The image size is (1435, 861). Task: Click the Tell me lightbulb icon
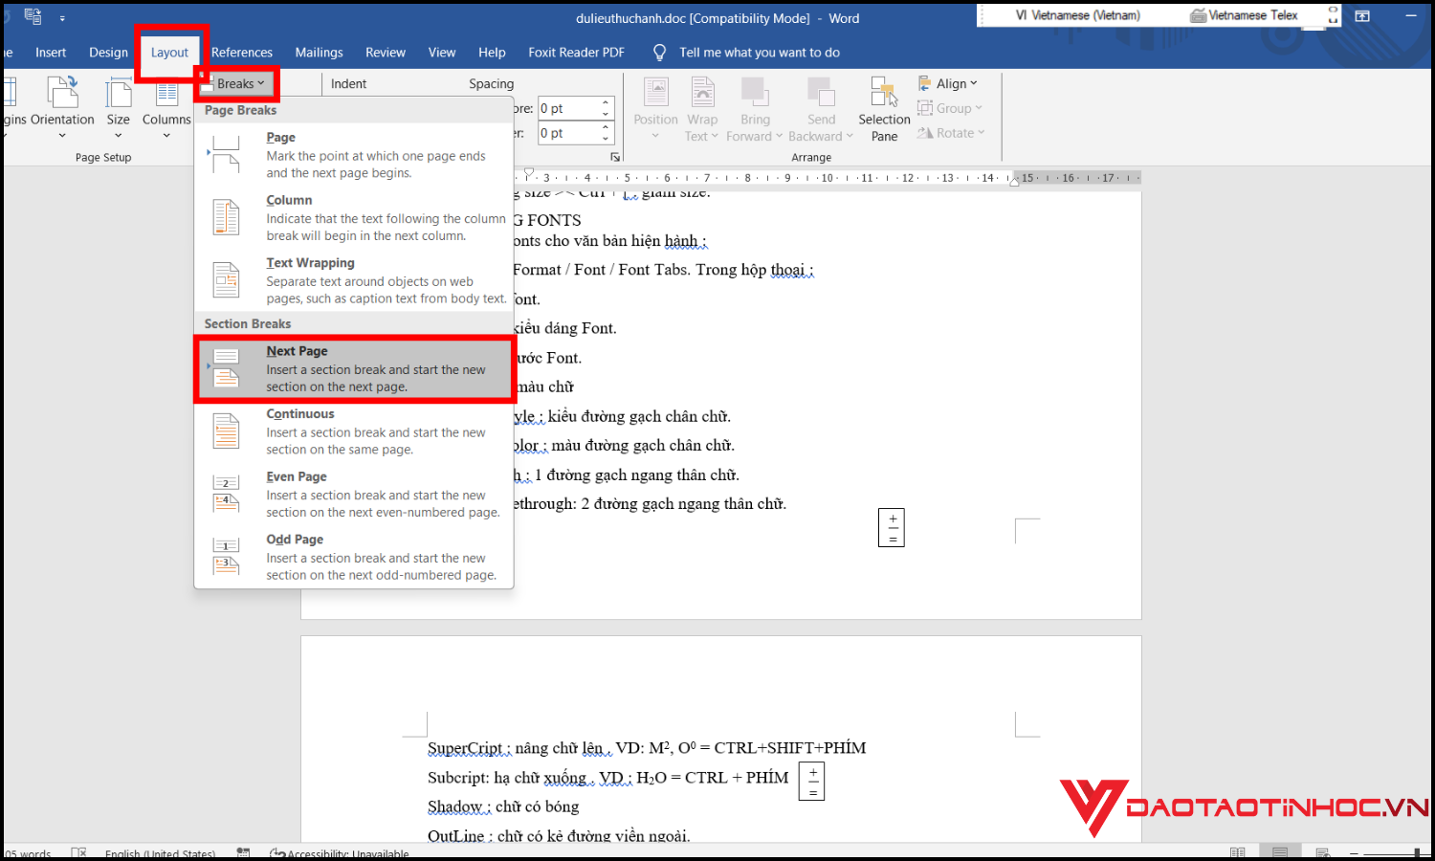[x=659, y=53]
